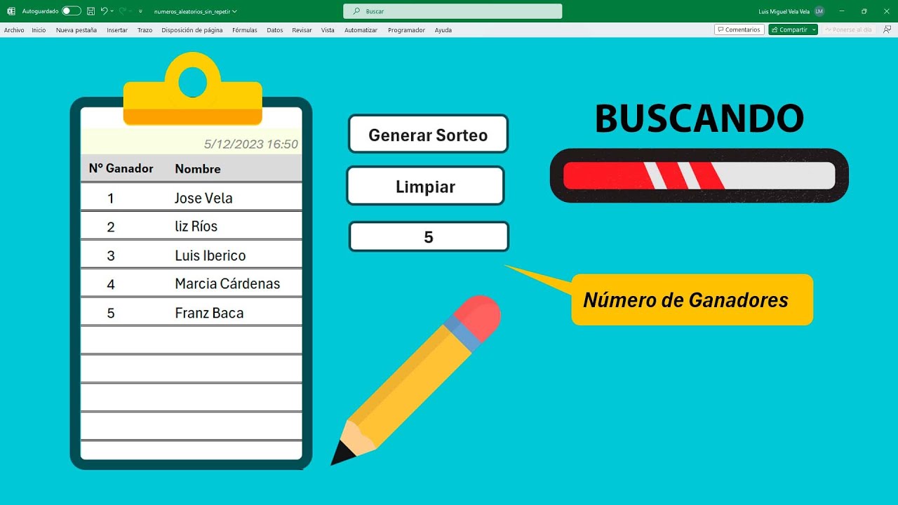Click the user name Luis Miguel Vela Vela
The width and height of the screenshot is (898, 505).
click(784, 11)
